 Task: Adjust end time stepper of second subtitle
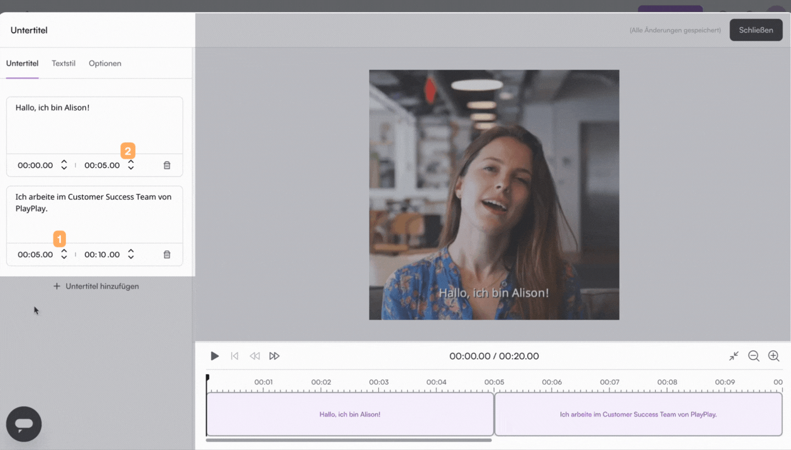[131, 254]
